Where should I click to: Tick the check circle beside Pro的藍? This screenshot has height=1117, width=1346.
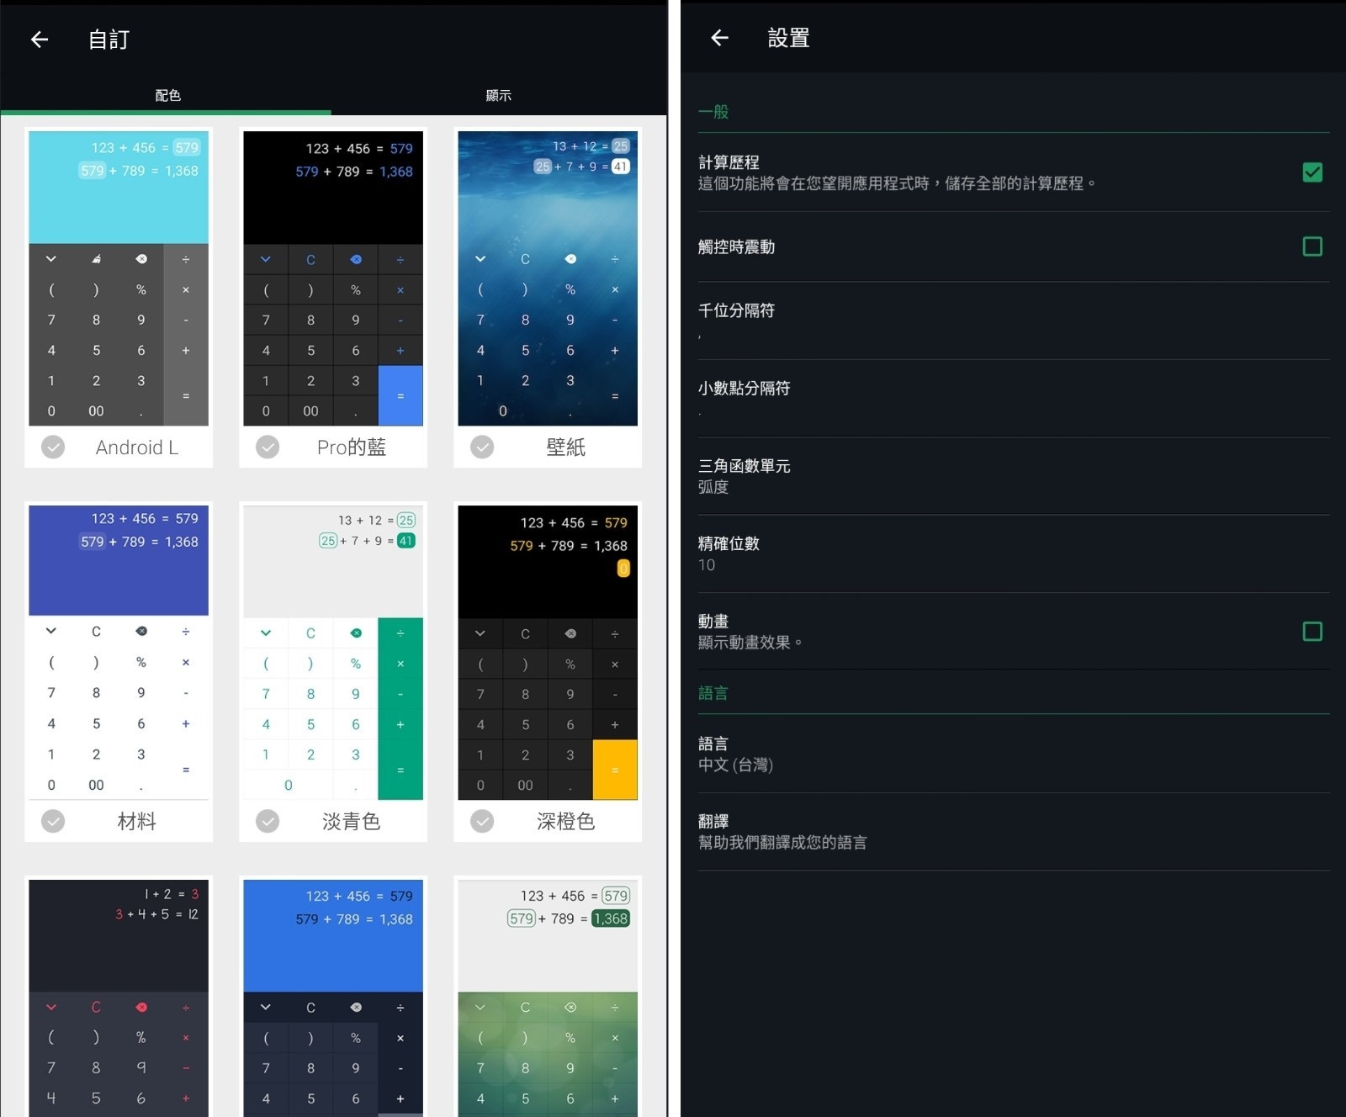coord(268,447)
